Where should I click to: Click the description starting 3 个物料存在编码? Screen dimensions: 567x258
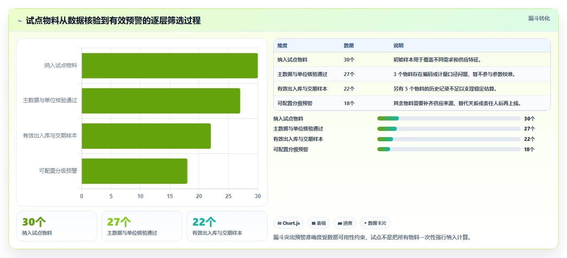coord(454,74)
